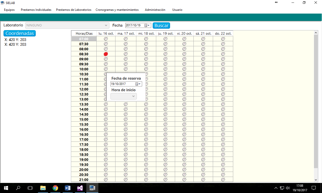Select the 07:00 hour row header
The image size is (322, 193).
tap(84, 39)
